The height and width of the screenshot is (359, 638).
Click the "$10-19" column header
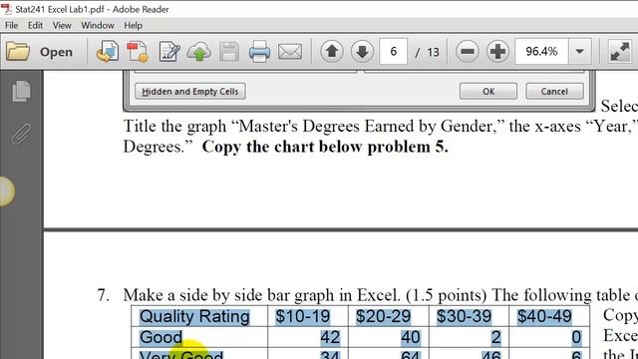[303, 316]
